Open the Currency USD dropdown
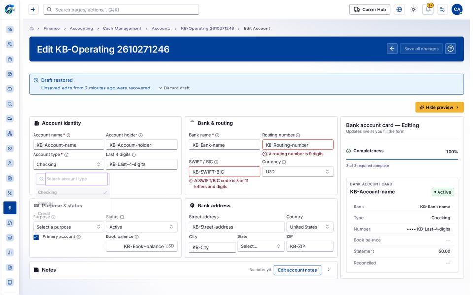 [x=298, y=172]
